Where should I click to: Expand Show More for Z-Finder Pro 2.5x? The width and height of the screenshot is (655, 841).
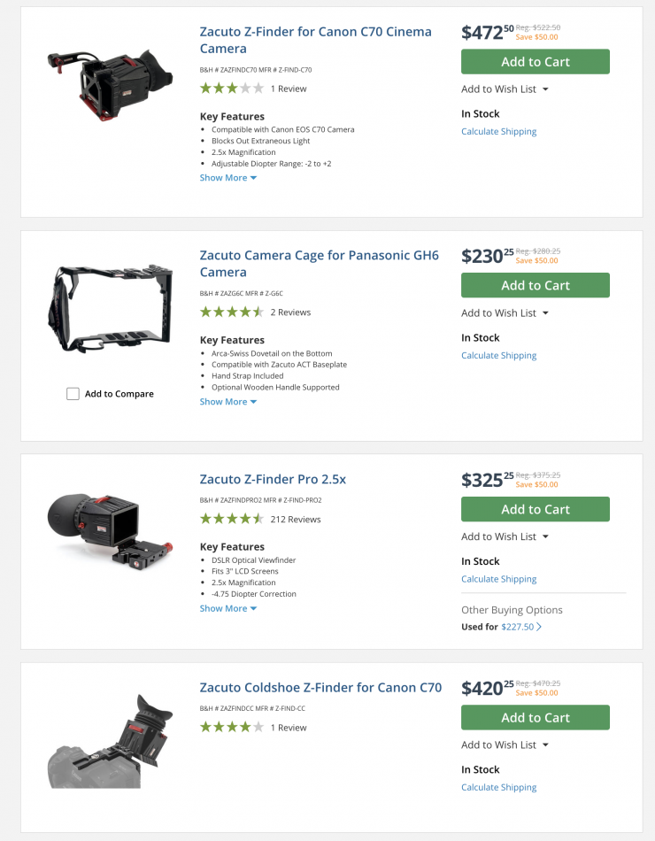227,609
